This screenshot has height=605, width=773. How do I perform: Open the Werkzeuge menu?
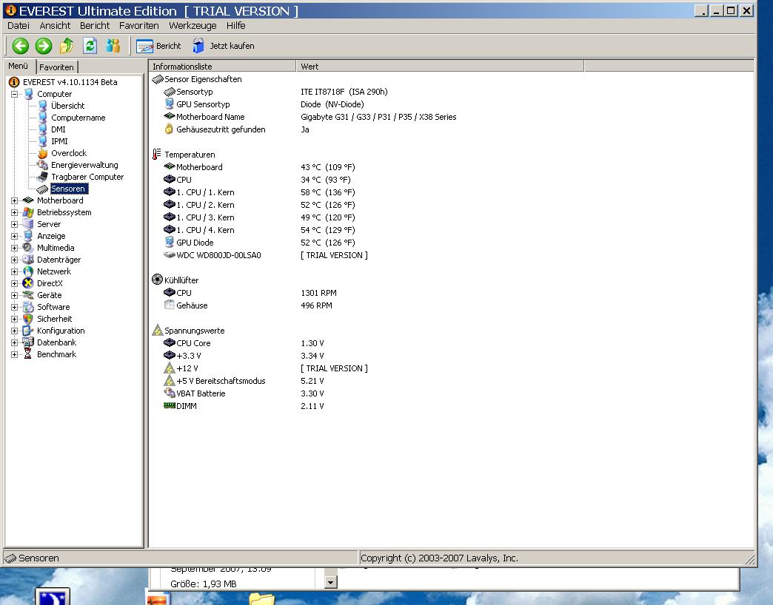tap(193, 26)
